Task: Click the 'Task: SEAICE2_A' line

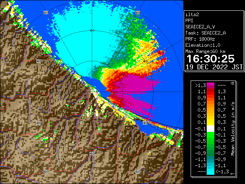Action: [x=206, y=33]
